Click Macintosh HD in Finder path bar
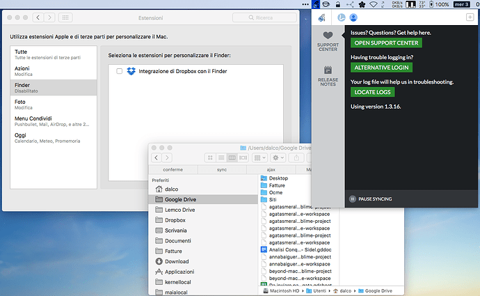The height and width of the screenshot is (296, 480). pos(281,291)
